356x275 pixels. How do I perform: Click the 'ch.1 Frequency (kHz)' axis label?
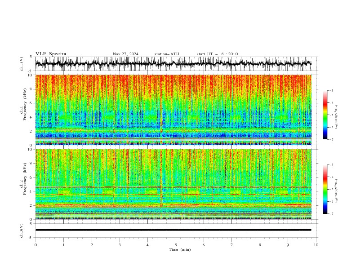click(23, 104)
